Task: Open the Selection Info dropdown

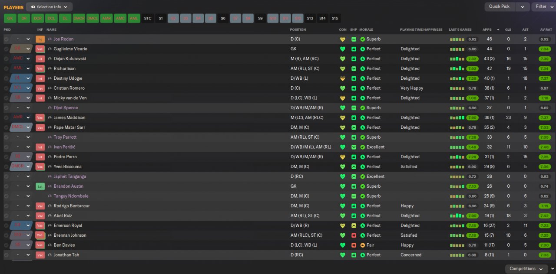Action: click(x=49, y=7)
